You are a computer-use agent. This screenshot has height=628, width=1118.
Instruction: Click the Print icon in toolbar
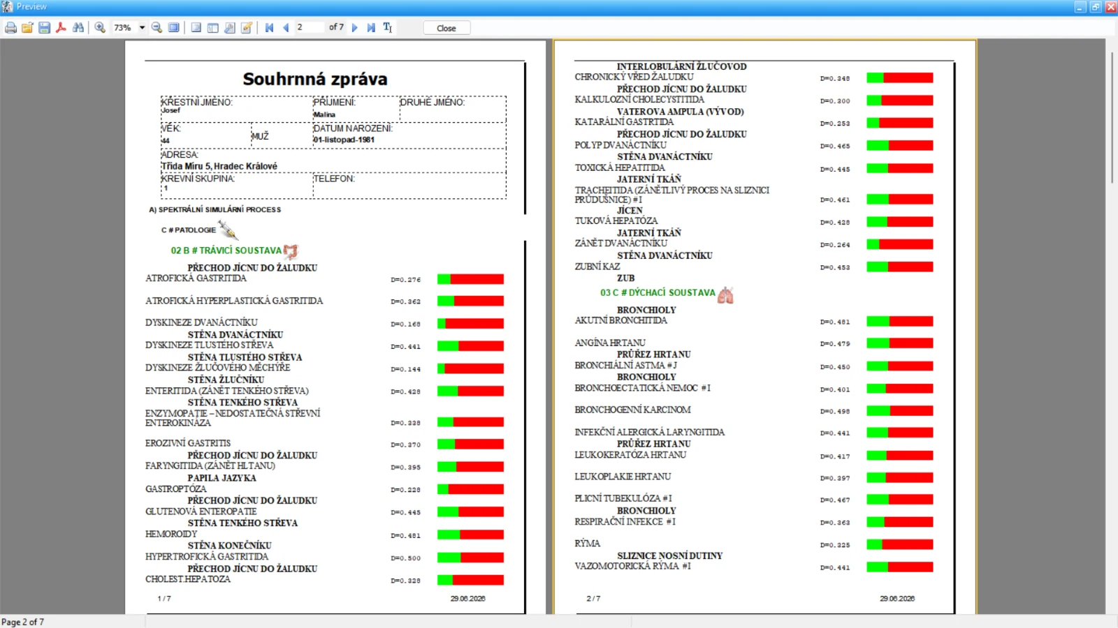[10, 28]
